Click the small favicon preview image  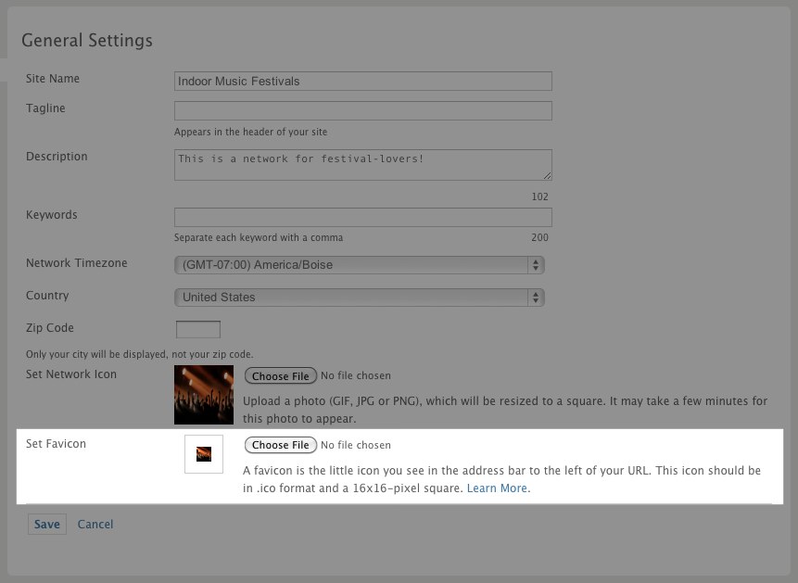pos(204,453)
